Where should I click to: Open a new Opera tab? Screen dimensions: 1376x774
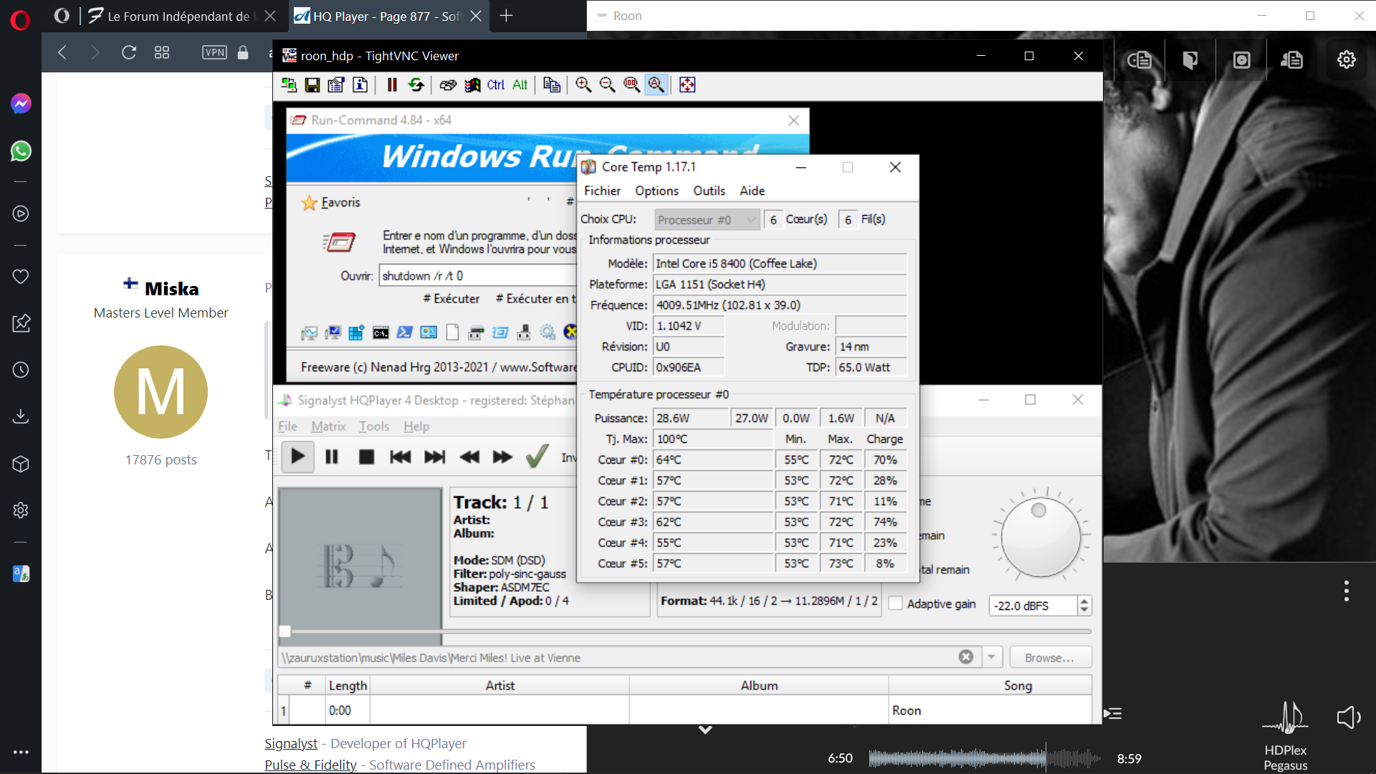(506, 16)
